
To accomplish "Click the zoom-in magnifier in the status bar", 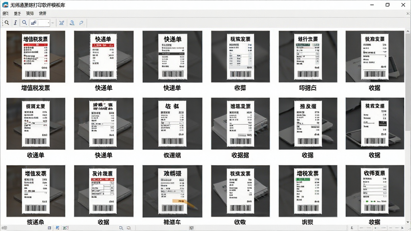I will click(x=129, y=228).
